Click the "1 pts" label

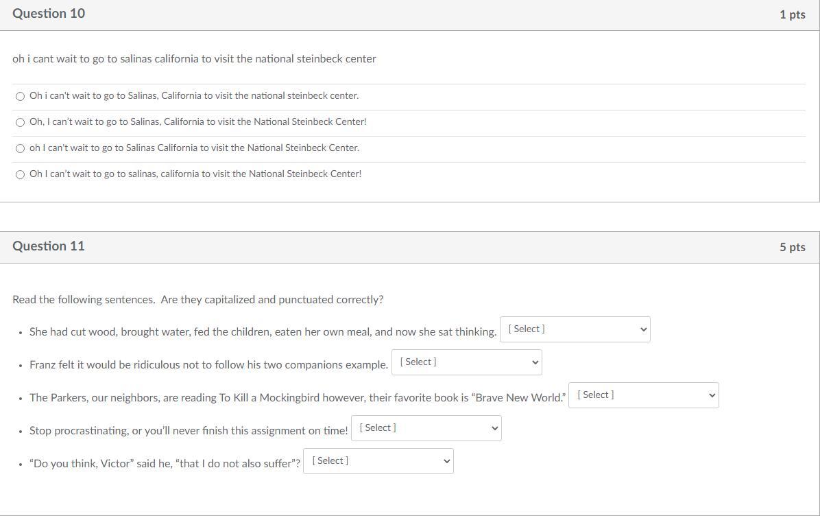pyautogui.click(x=792, y=14)
